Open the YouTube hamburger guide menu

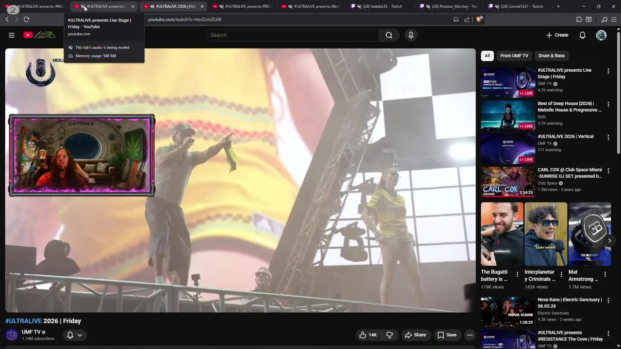tap(12, 35)
